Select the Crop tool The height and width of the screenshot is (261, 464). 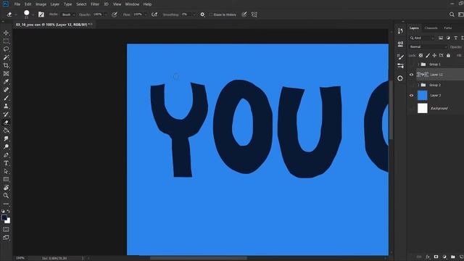point(6,65)
